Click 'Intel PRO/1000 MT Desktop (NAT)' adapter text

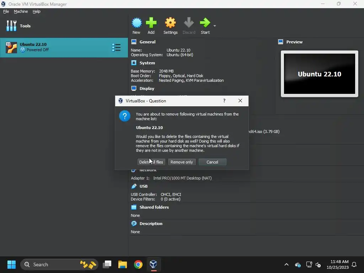pos(182,178)
